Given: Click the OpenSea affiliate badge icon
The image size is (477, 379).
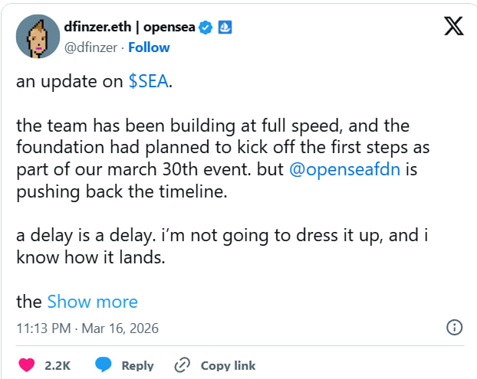Looking at the screenshot, I should (x=225, y=28).
